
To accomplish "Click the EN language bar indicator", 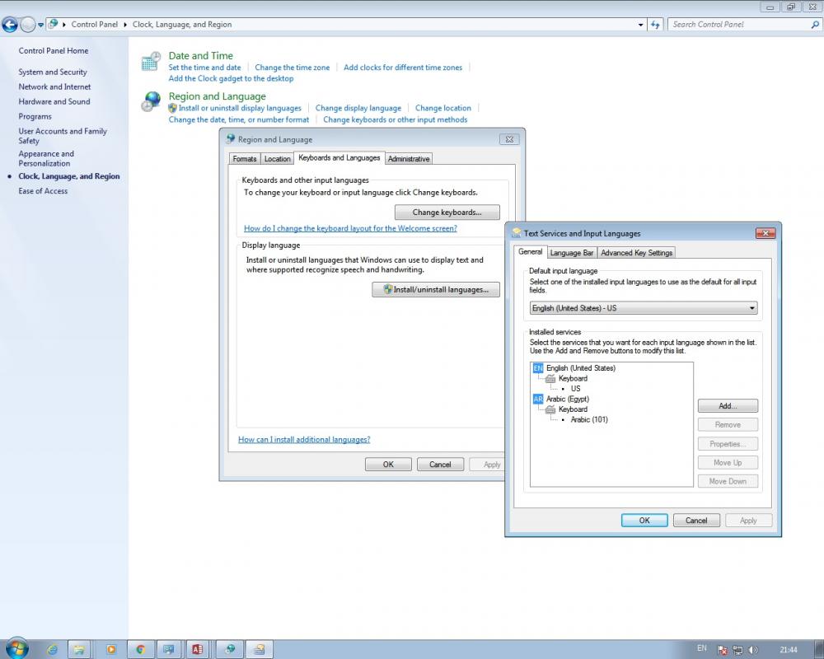I will point(701,648).
